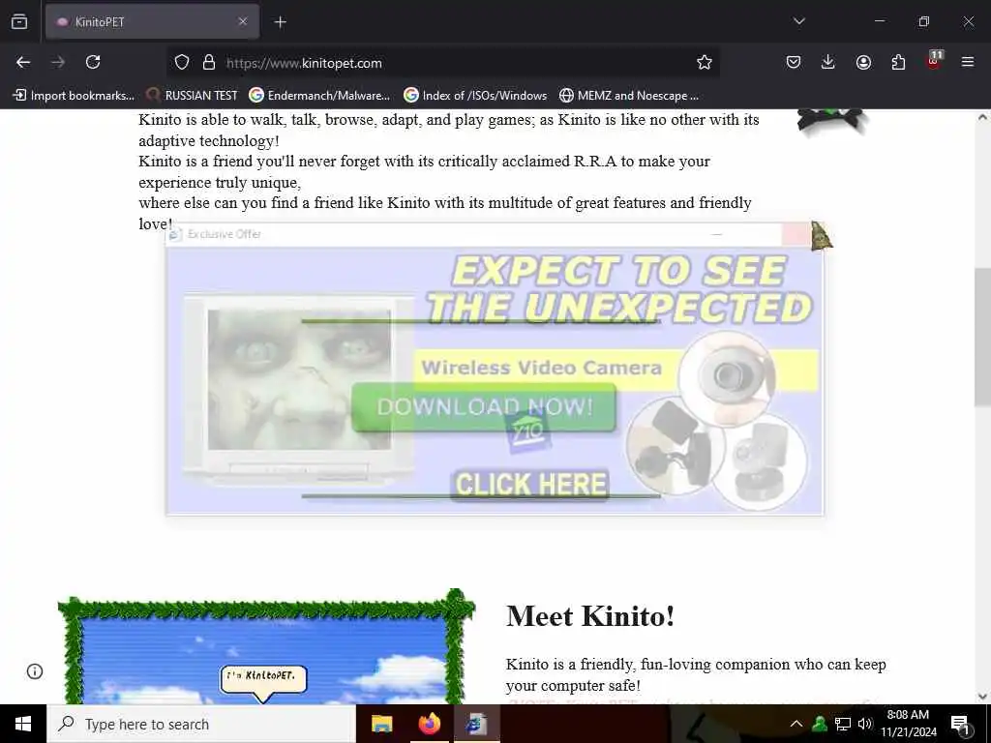The width and height of the screenshot is (991, 743).
Task: Open the Firefox application menu
Action: coord(968,62)
